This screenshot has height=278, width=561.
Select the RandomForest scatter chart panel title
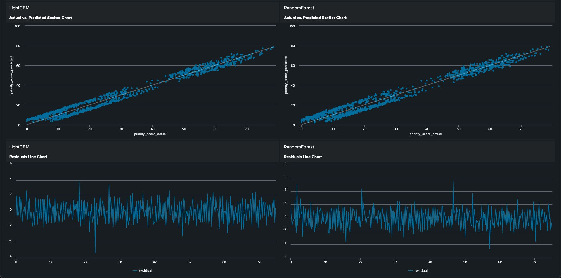pos(315,18)
